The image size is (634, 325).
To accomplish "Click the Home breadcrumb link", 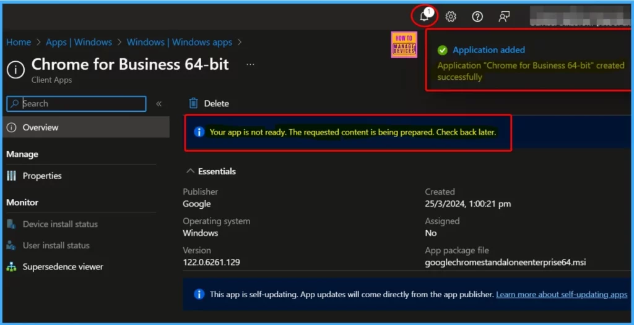I will (19, 42).
